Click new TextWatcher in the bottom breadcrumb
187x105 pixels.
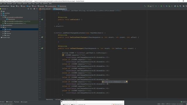[68, 99]
